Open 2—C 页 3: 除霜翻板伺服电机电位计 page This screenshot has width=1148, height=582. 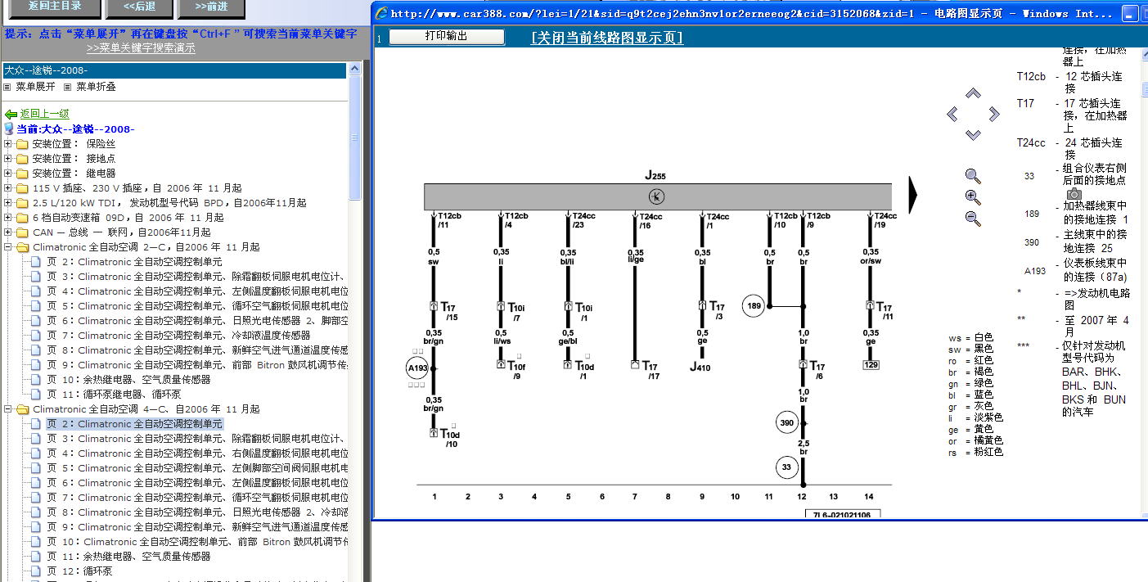[196, 277]
